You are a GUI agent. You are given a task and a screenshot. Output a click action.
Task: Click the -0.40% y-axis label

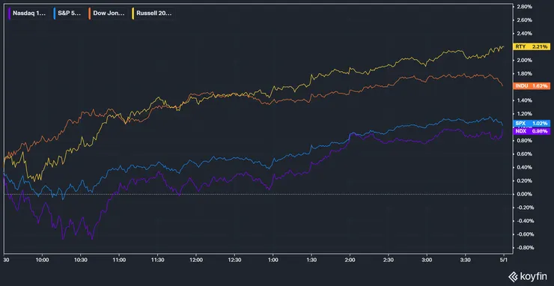click(x=525, y=221)
